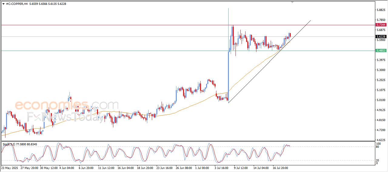
Task: Click the 5.0100 price axis value
Action: (x=381, y=100)
